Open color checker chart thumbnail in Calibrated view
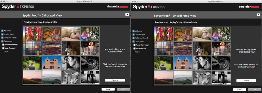The height and width of the screenshot is (93, 262). point(32,48)
